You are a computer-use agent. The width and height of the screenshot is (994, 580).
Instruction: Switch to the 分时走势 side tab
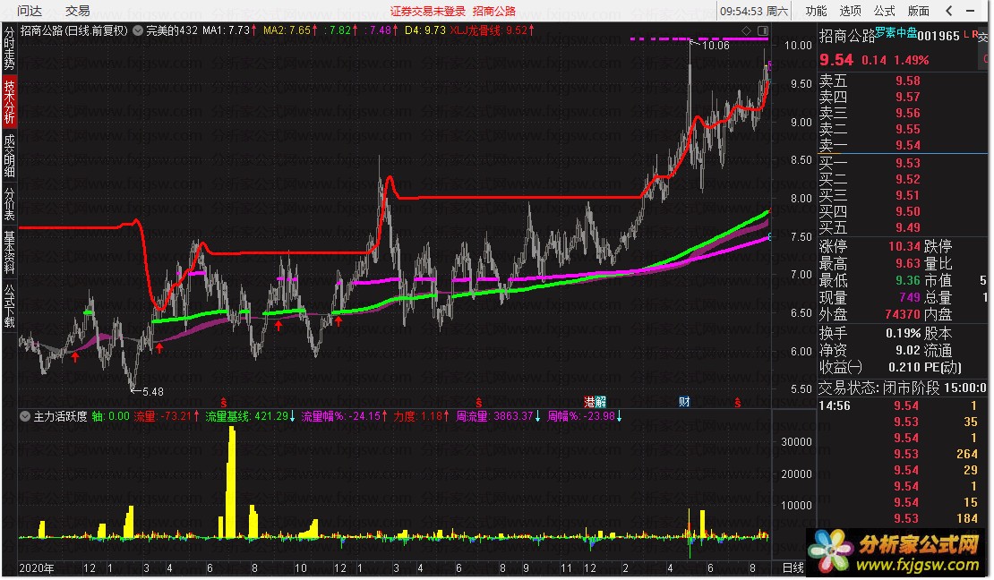10,48
